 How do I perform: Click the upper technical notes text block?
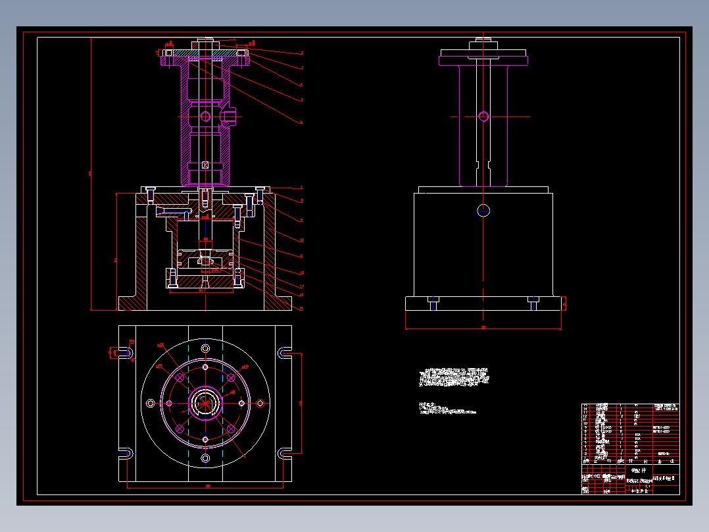point(454,378)
